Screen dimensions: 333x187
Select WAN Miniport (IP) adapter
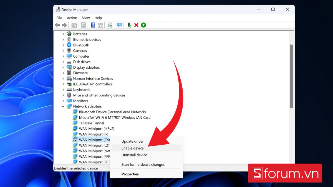(94, 134)
